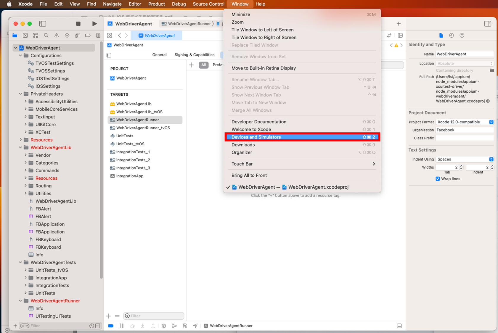Choose Minimize from the Window menu

tap(302, 15)
